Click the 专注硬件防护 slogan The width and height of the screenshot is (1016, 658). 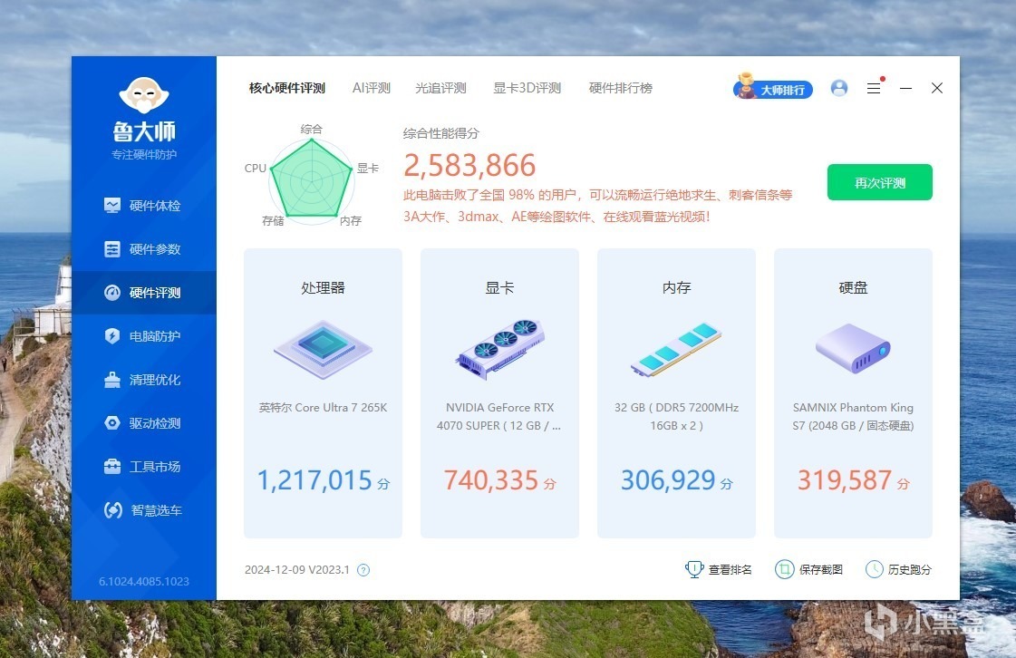pyautogui.click(x=144, y=154)
